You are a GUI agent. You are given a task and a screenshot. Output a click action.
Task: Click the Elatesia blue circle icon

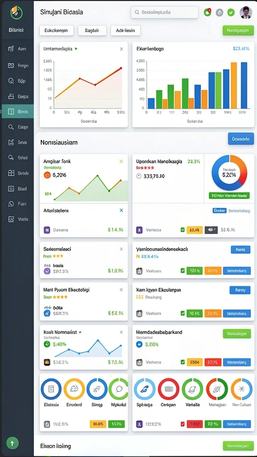51,389
